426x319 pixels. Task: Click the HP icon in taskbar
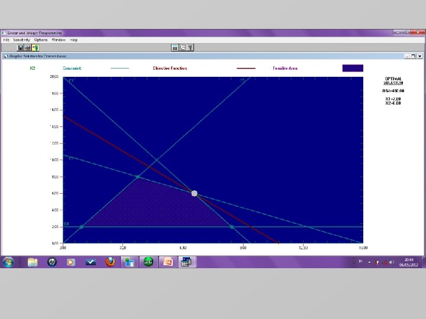coord(52,262)
